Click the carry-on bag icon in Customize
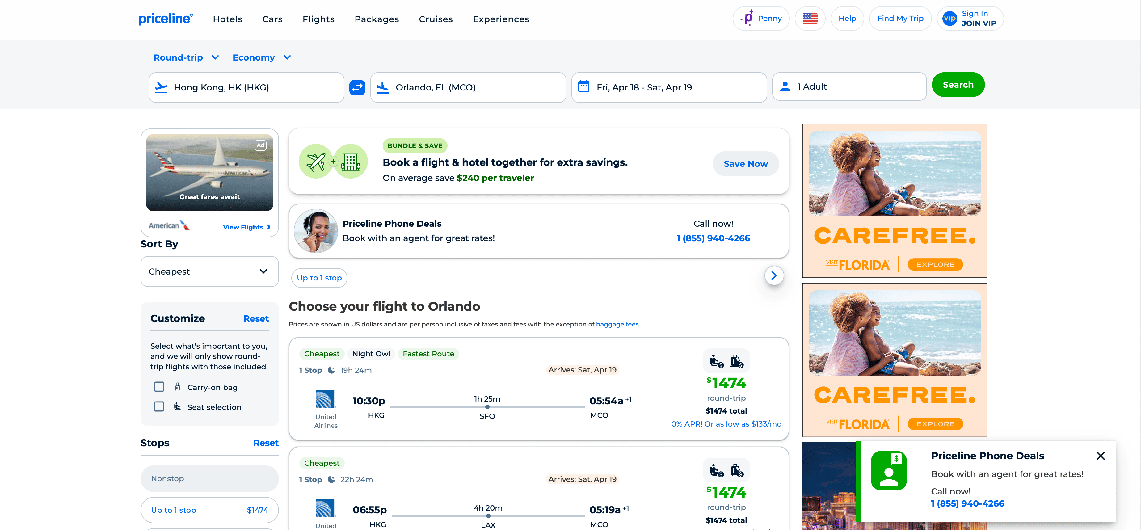 177,387
